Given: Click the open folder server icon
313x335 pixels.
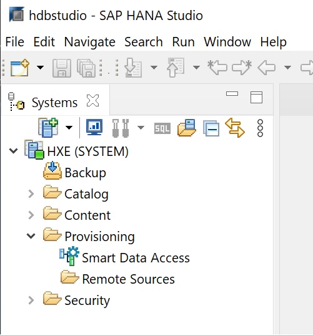Looking at the screenshot, I should click(187, 128).
